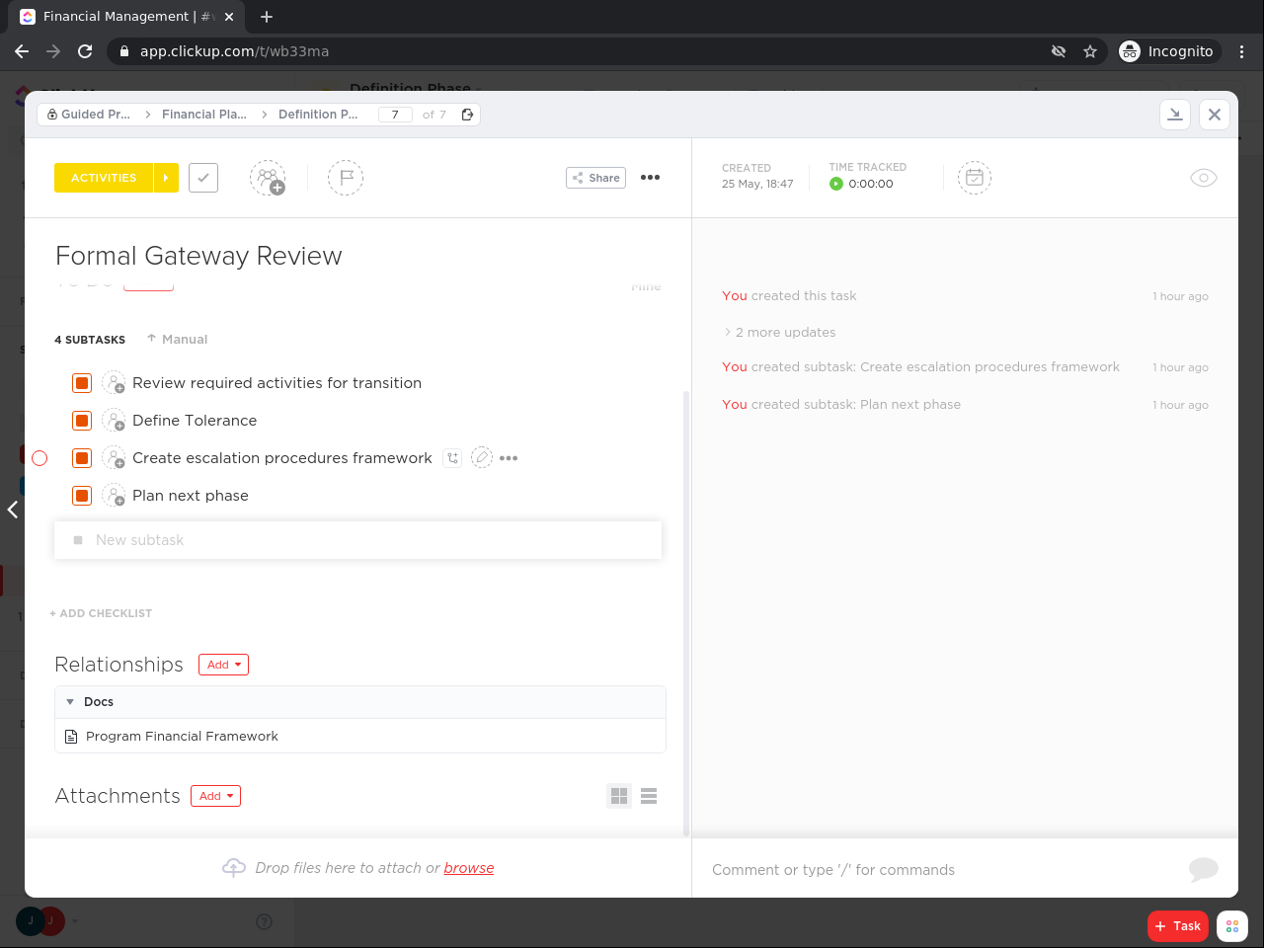Open the Relationships Add dropdown

point(223,665)
